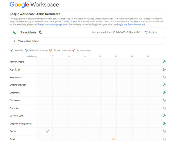180x141 pixels.
Task: Open the blue Gemini service information incident
Action: [48, 131]
